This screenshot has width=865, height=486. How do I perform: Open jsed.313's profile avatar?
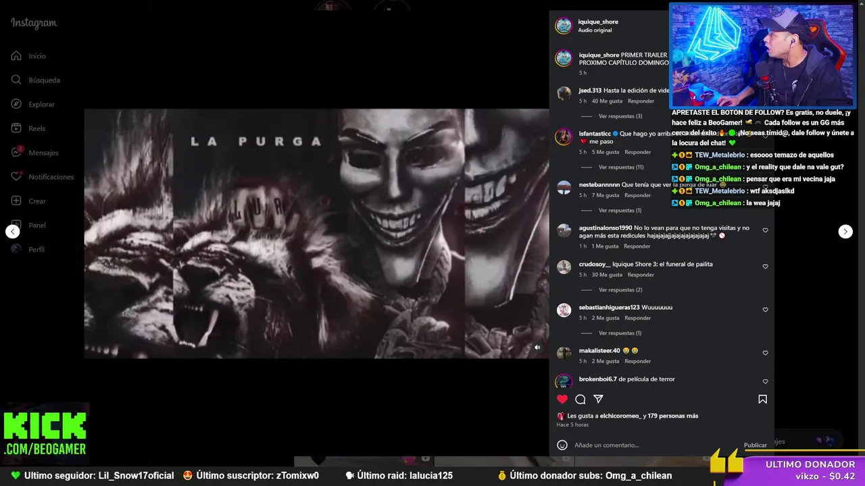pyautogui.click(x=564, y=93)
